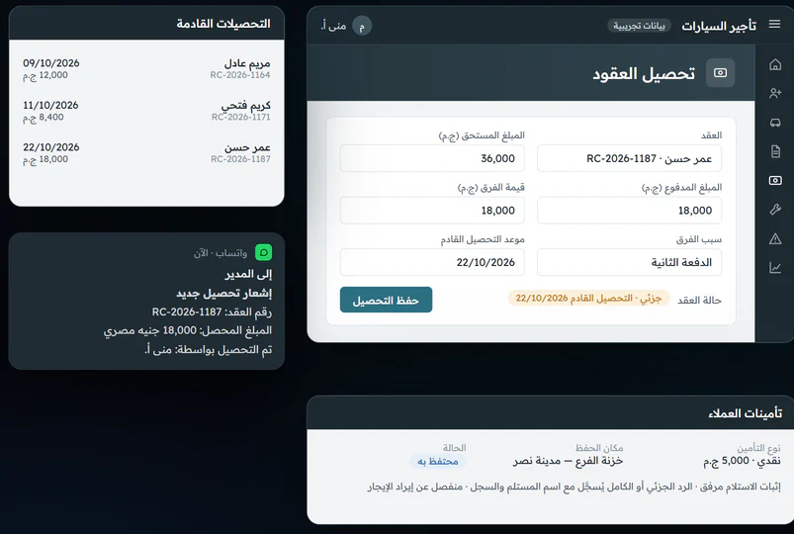Viewport: 794px width, 534px height.
Task: Select collections cash icon in sidebar
Action: pos(775,180)
